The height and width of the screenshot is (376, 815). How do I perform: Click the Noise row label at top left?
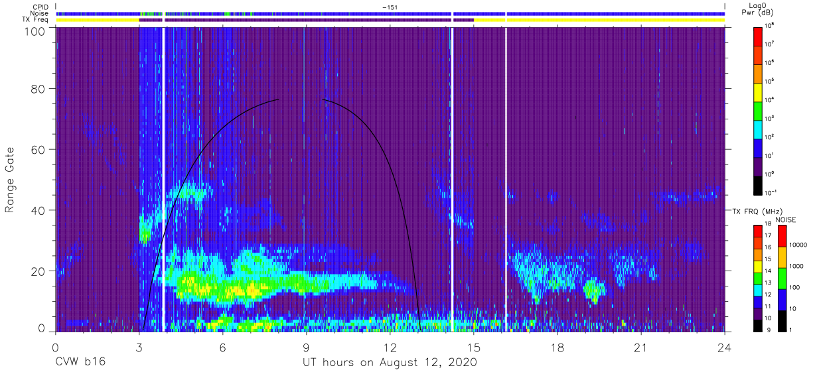(40, 13)
